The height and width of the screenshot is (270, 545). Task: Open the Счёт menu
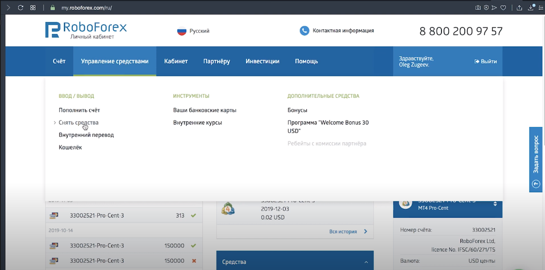click(59, 61)
